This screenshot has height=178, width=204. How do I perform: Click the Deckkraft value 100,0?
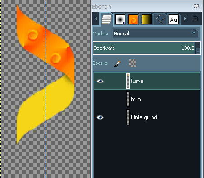pyautogui.click(x=188, y=48)
